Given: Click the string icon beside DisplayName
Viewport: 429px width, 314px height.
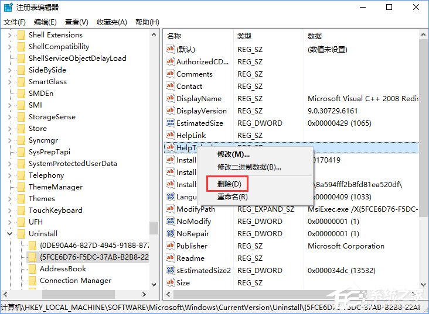Looking at the screenshot, I should (x=170, y=98).
